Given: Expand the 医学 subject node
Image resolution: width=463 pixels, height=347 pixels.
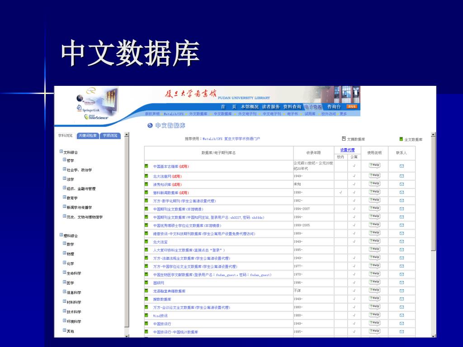Looking at the screenshot, I should 64,282.
